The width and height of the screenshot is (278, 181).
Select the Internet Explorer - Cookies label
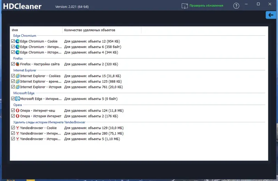(x=40, y=76)
